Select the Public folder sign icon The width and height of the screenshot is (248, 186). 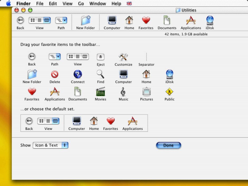pos(169,92)
